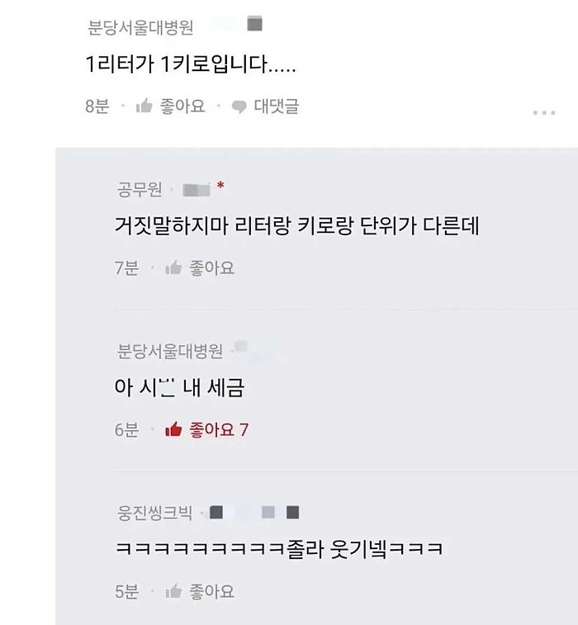Screen dimensions: 578x625
Task: Open the 공무원 commenter profile
Action: coord(140,189)
